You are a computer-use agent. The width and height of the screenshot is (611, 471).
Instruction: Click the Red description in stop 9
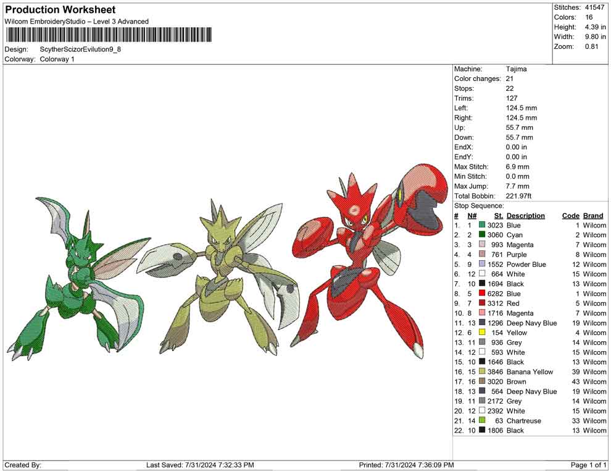click(513, 303)
